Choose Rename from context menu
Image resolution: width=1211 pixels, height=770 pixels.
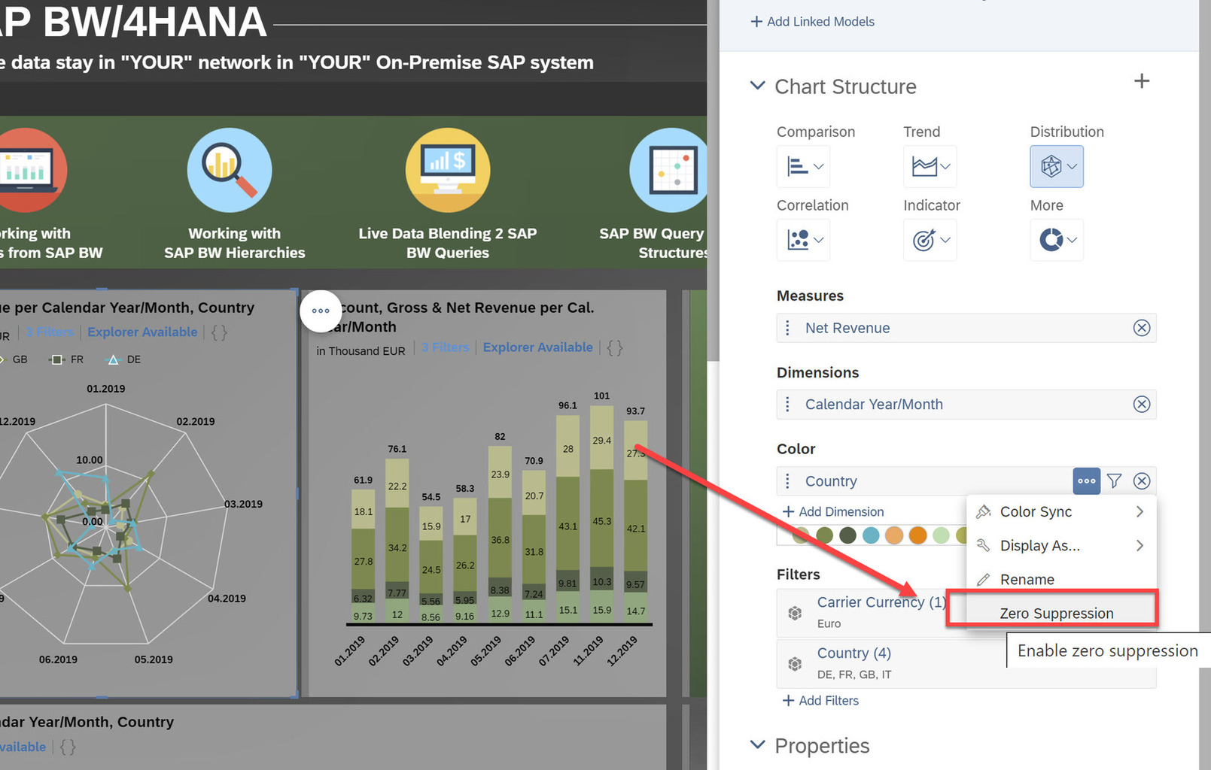pyautogui.click(x=1061, y=579)
